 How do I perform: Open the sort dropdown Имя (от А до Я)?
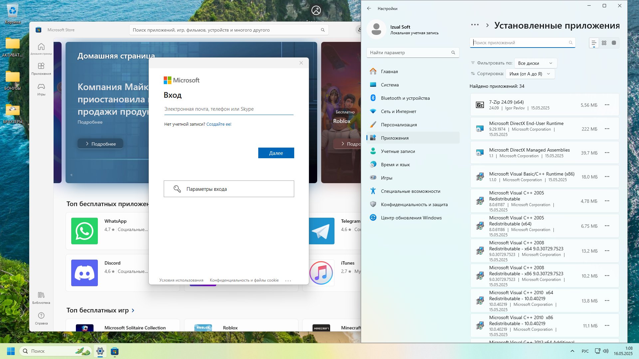pyautogui.click(x=530, y=74)
